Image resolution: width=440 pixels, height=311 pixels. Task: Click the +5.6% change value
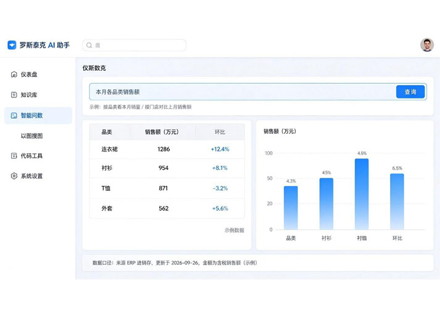(x=220, y=208)
